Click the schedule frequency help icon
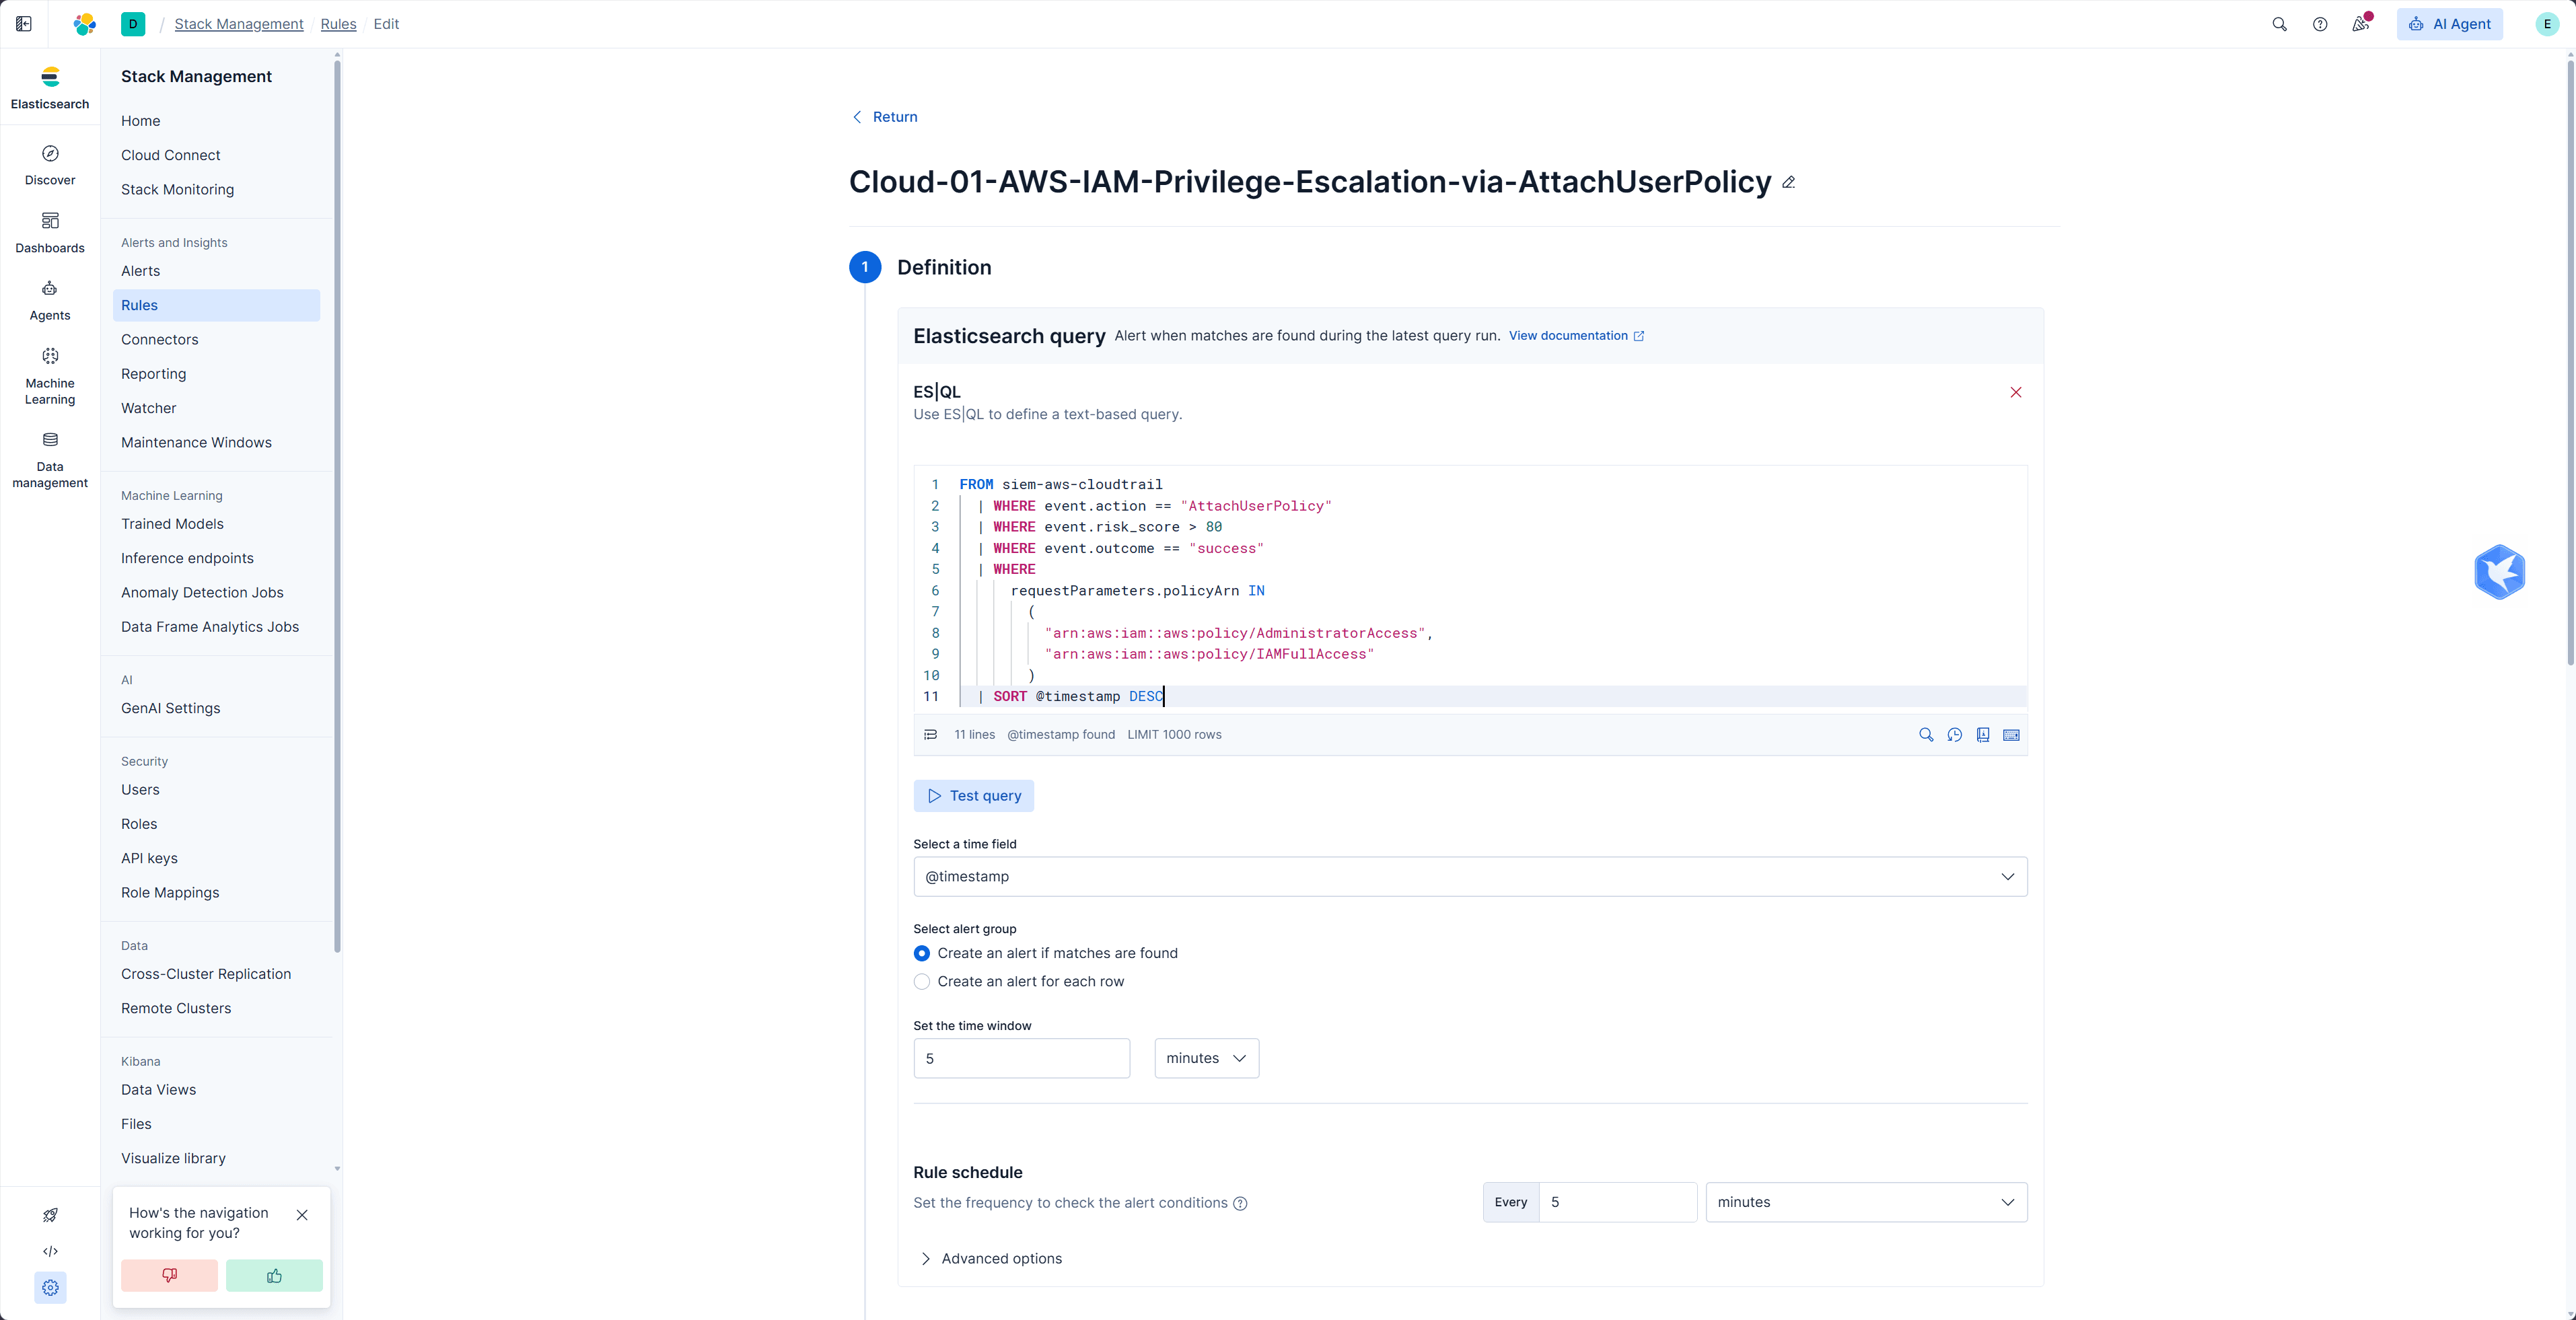The width and height of the screenshot is (2576, 1320). (x=1240, y=1203)
